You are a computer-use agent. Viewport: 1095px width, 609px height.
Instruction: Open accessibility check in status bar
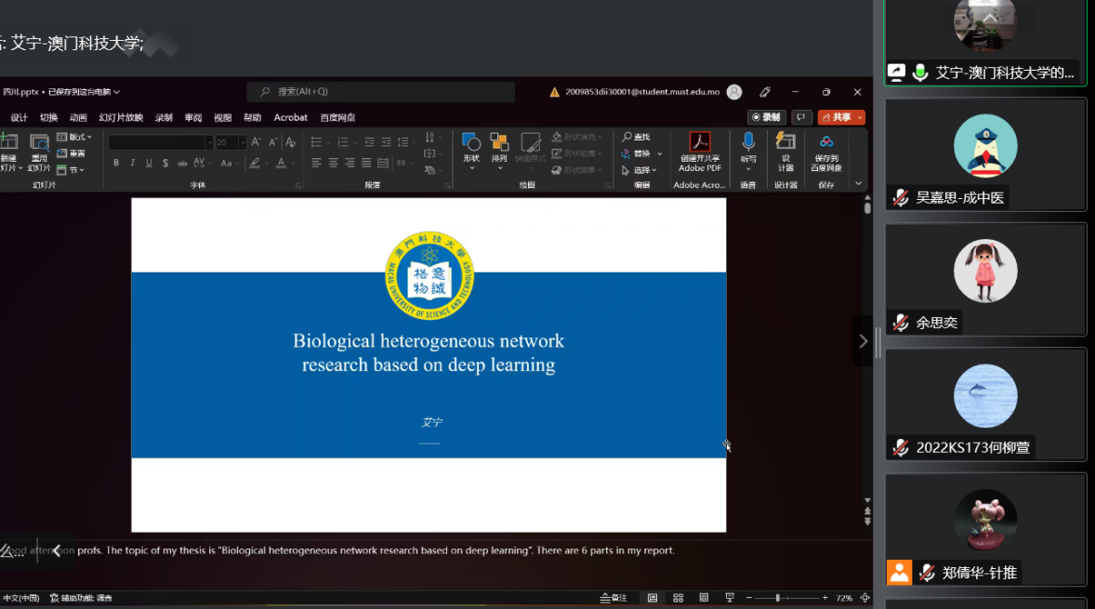tap(81, 598)
